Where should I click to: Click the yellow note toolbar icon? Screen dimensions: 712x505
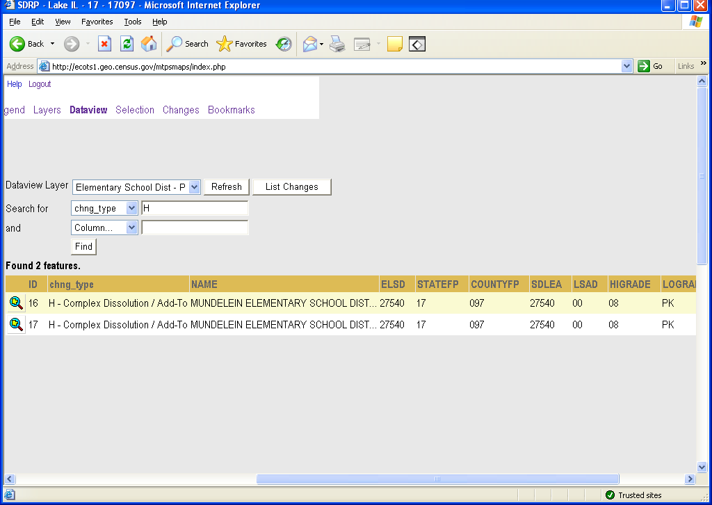click(395, 44)
